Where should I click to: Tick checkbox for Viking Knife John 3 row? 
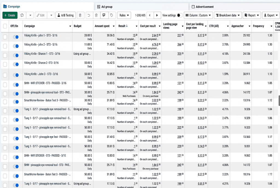point(5,75)
